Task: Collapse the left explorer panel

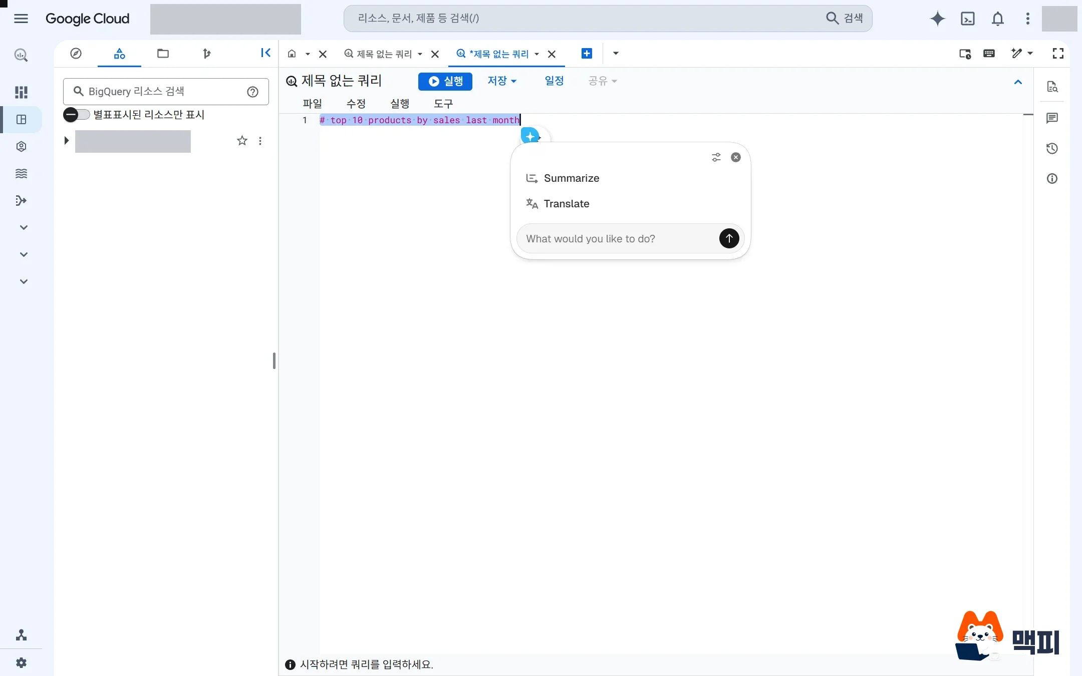Action: click(x=265, y=53)
